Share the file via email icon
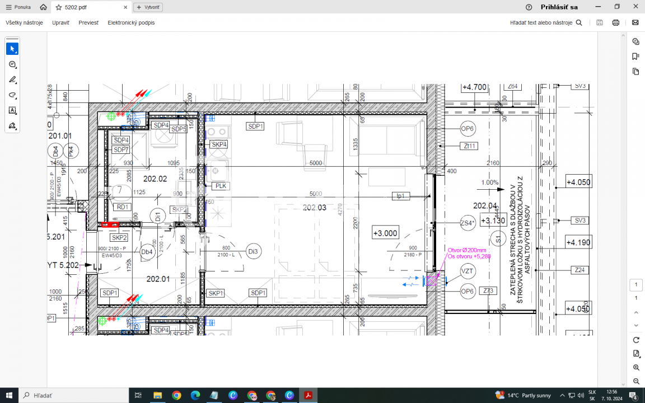Viewport: 645px width, 403px height. (x=635, y=23)
